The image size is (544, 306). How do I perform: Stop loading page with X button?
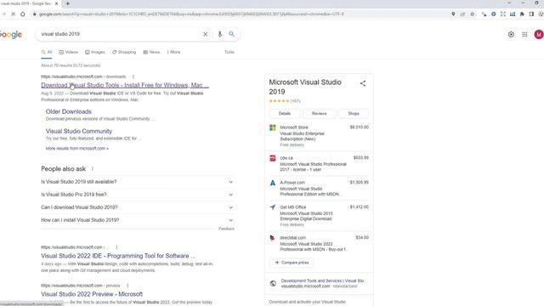[14, 14]
